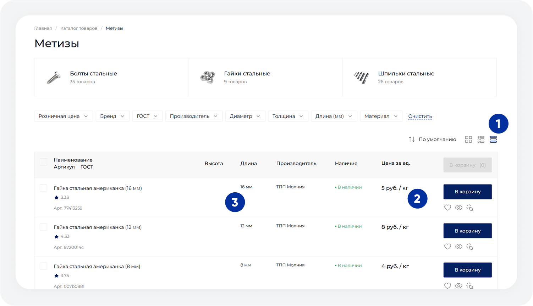
Task: Add 12 мм гайка to favorites heart icon
Action: (x=447, y=246)
